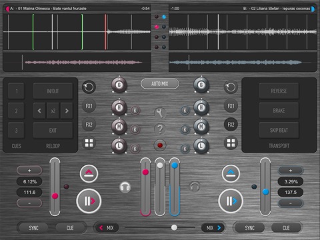320x240 pixels.
Task: Toggle deck A high kill K button
Action: 135,110
